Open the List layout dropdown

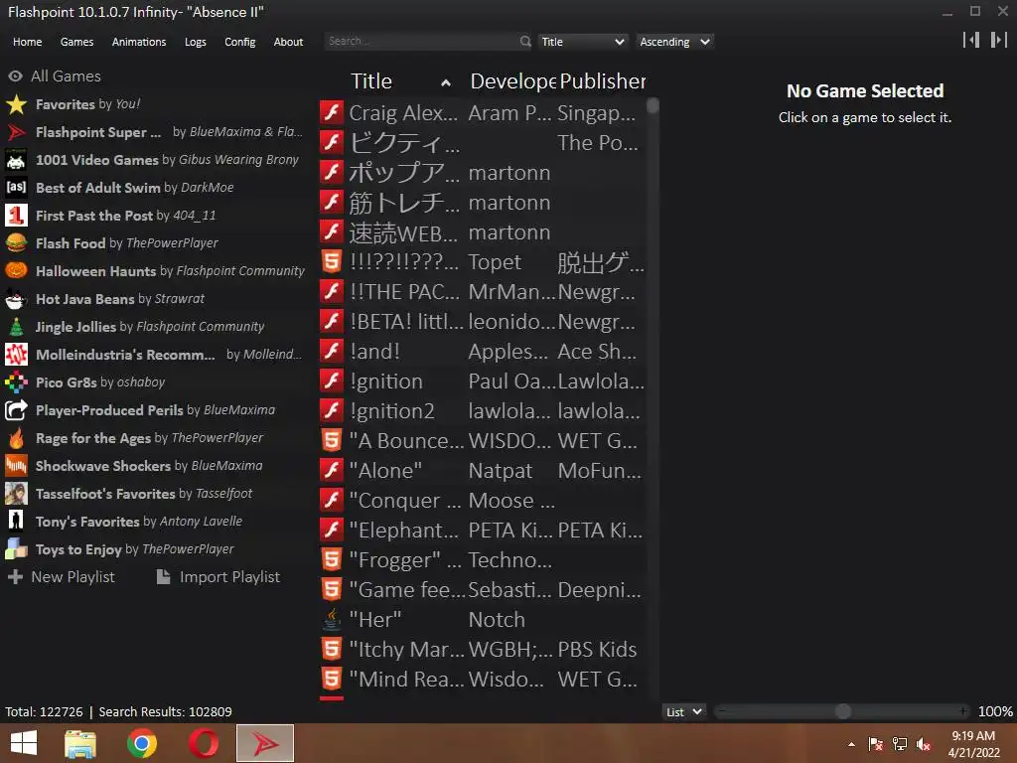(683, 711)
